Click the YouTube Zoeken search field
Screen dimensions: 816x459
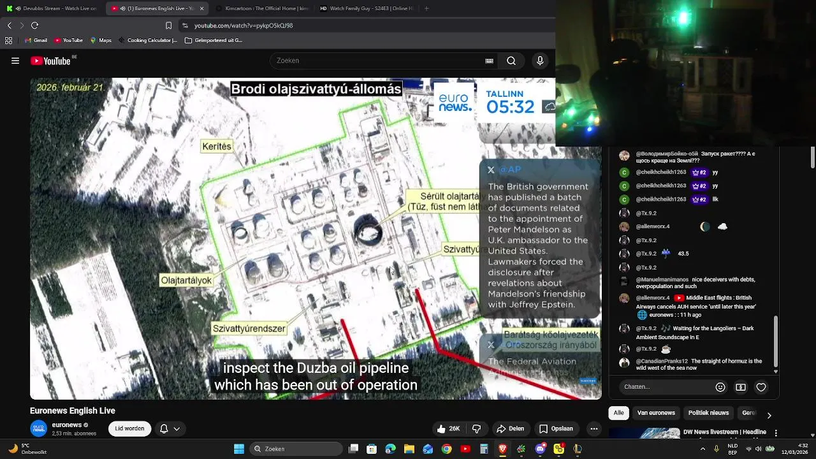[377, 61]
